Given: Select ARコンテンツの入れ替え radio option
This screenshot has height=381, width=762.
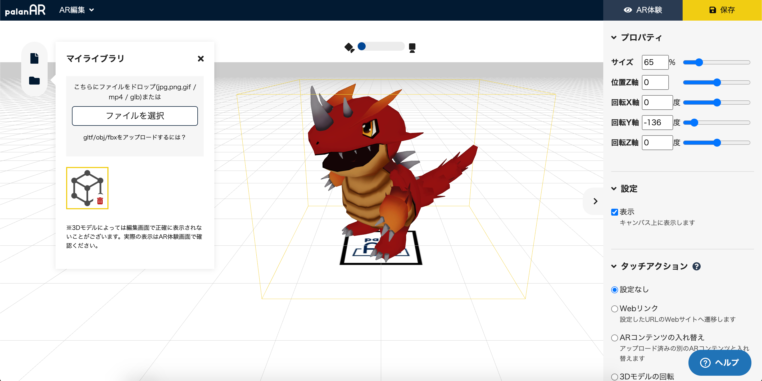Looking at the screenshot, I should click(x=614, y=338).
